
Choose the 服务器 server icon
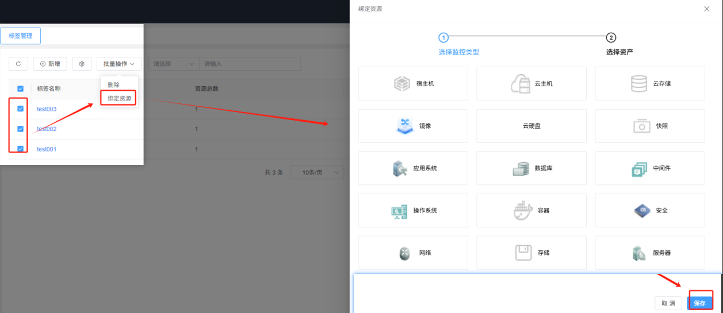[640, 253]
